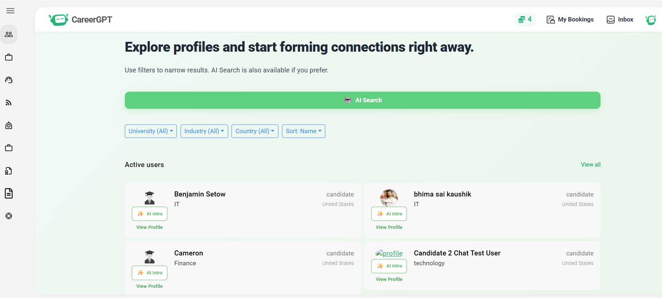Open the certificate document icon in sidebar

pyautogui.click(x=9, y=171)
